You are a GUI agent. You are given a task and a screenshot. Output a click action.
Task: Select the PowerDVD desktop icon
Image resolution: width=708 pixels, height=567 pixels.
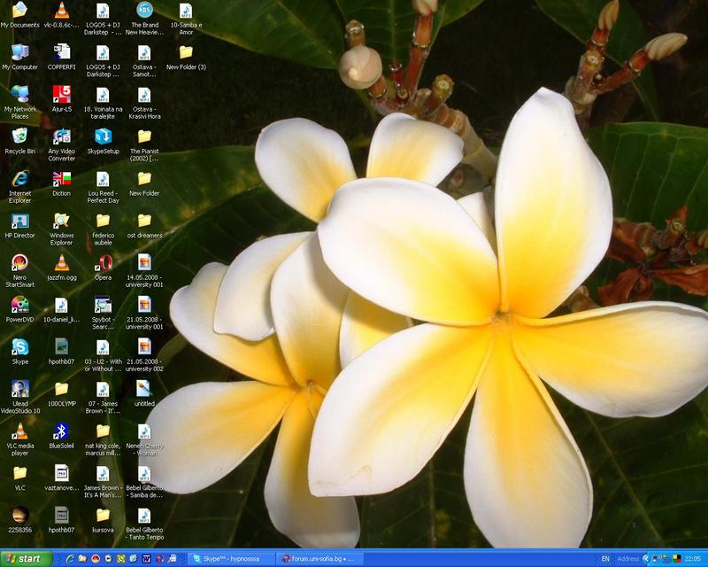[19, 305]
